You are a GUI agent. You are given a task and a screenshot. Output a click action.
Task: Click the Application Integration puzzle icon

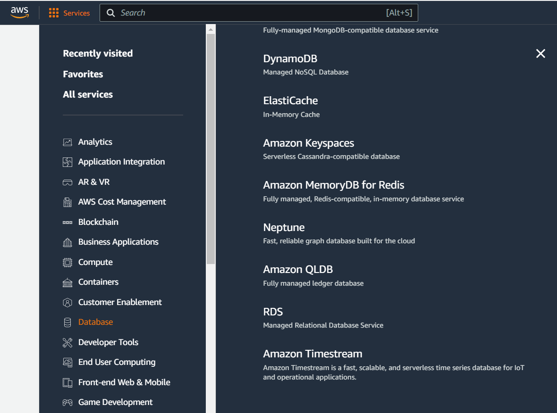pos(68,162)
